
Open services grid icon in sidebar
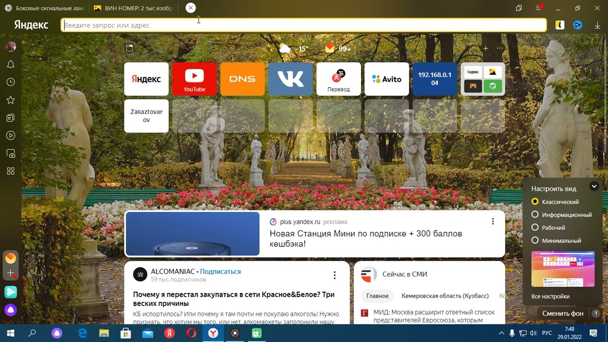(x=10, y=171)
